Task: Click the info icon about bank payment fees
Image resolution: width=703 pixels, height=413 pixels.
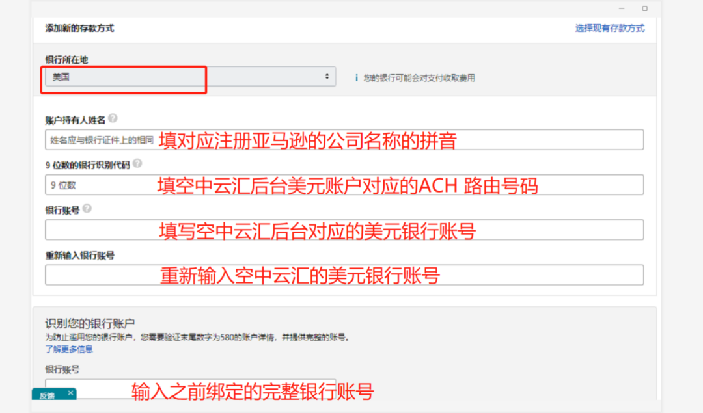Action: pyautogui.click(x=357, y=76)
